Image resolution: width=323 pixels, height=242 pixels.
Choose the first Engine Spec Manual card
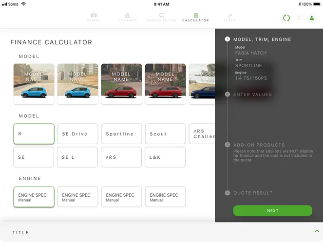(34, 197)
